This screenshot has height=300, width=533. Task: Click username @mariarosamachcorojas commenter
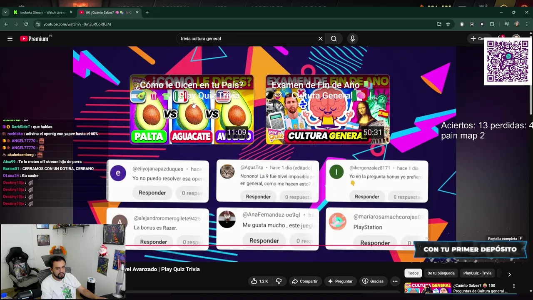(388, 217)
